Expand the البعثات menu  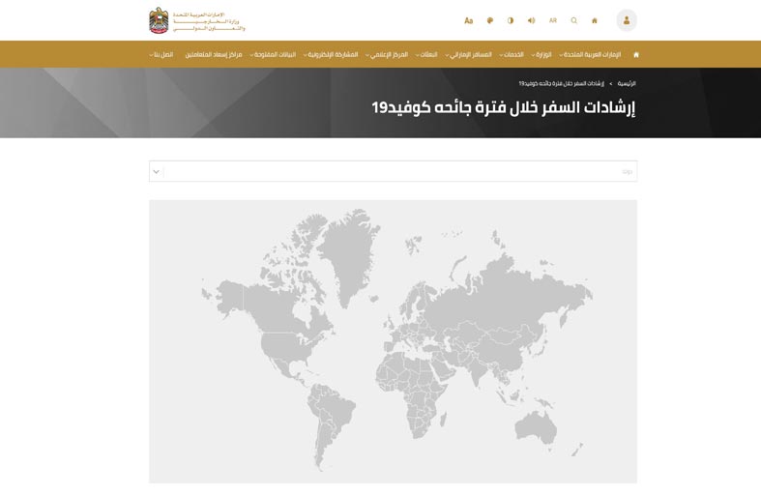coord(426,55)
